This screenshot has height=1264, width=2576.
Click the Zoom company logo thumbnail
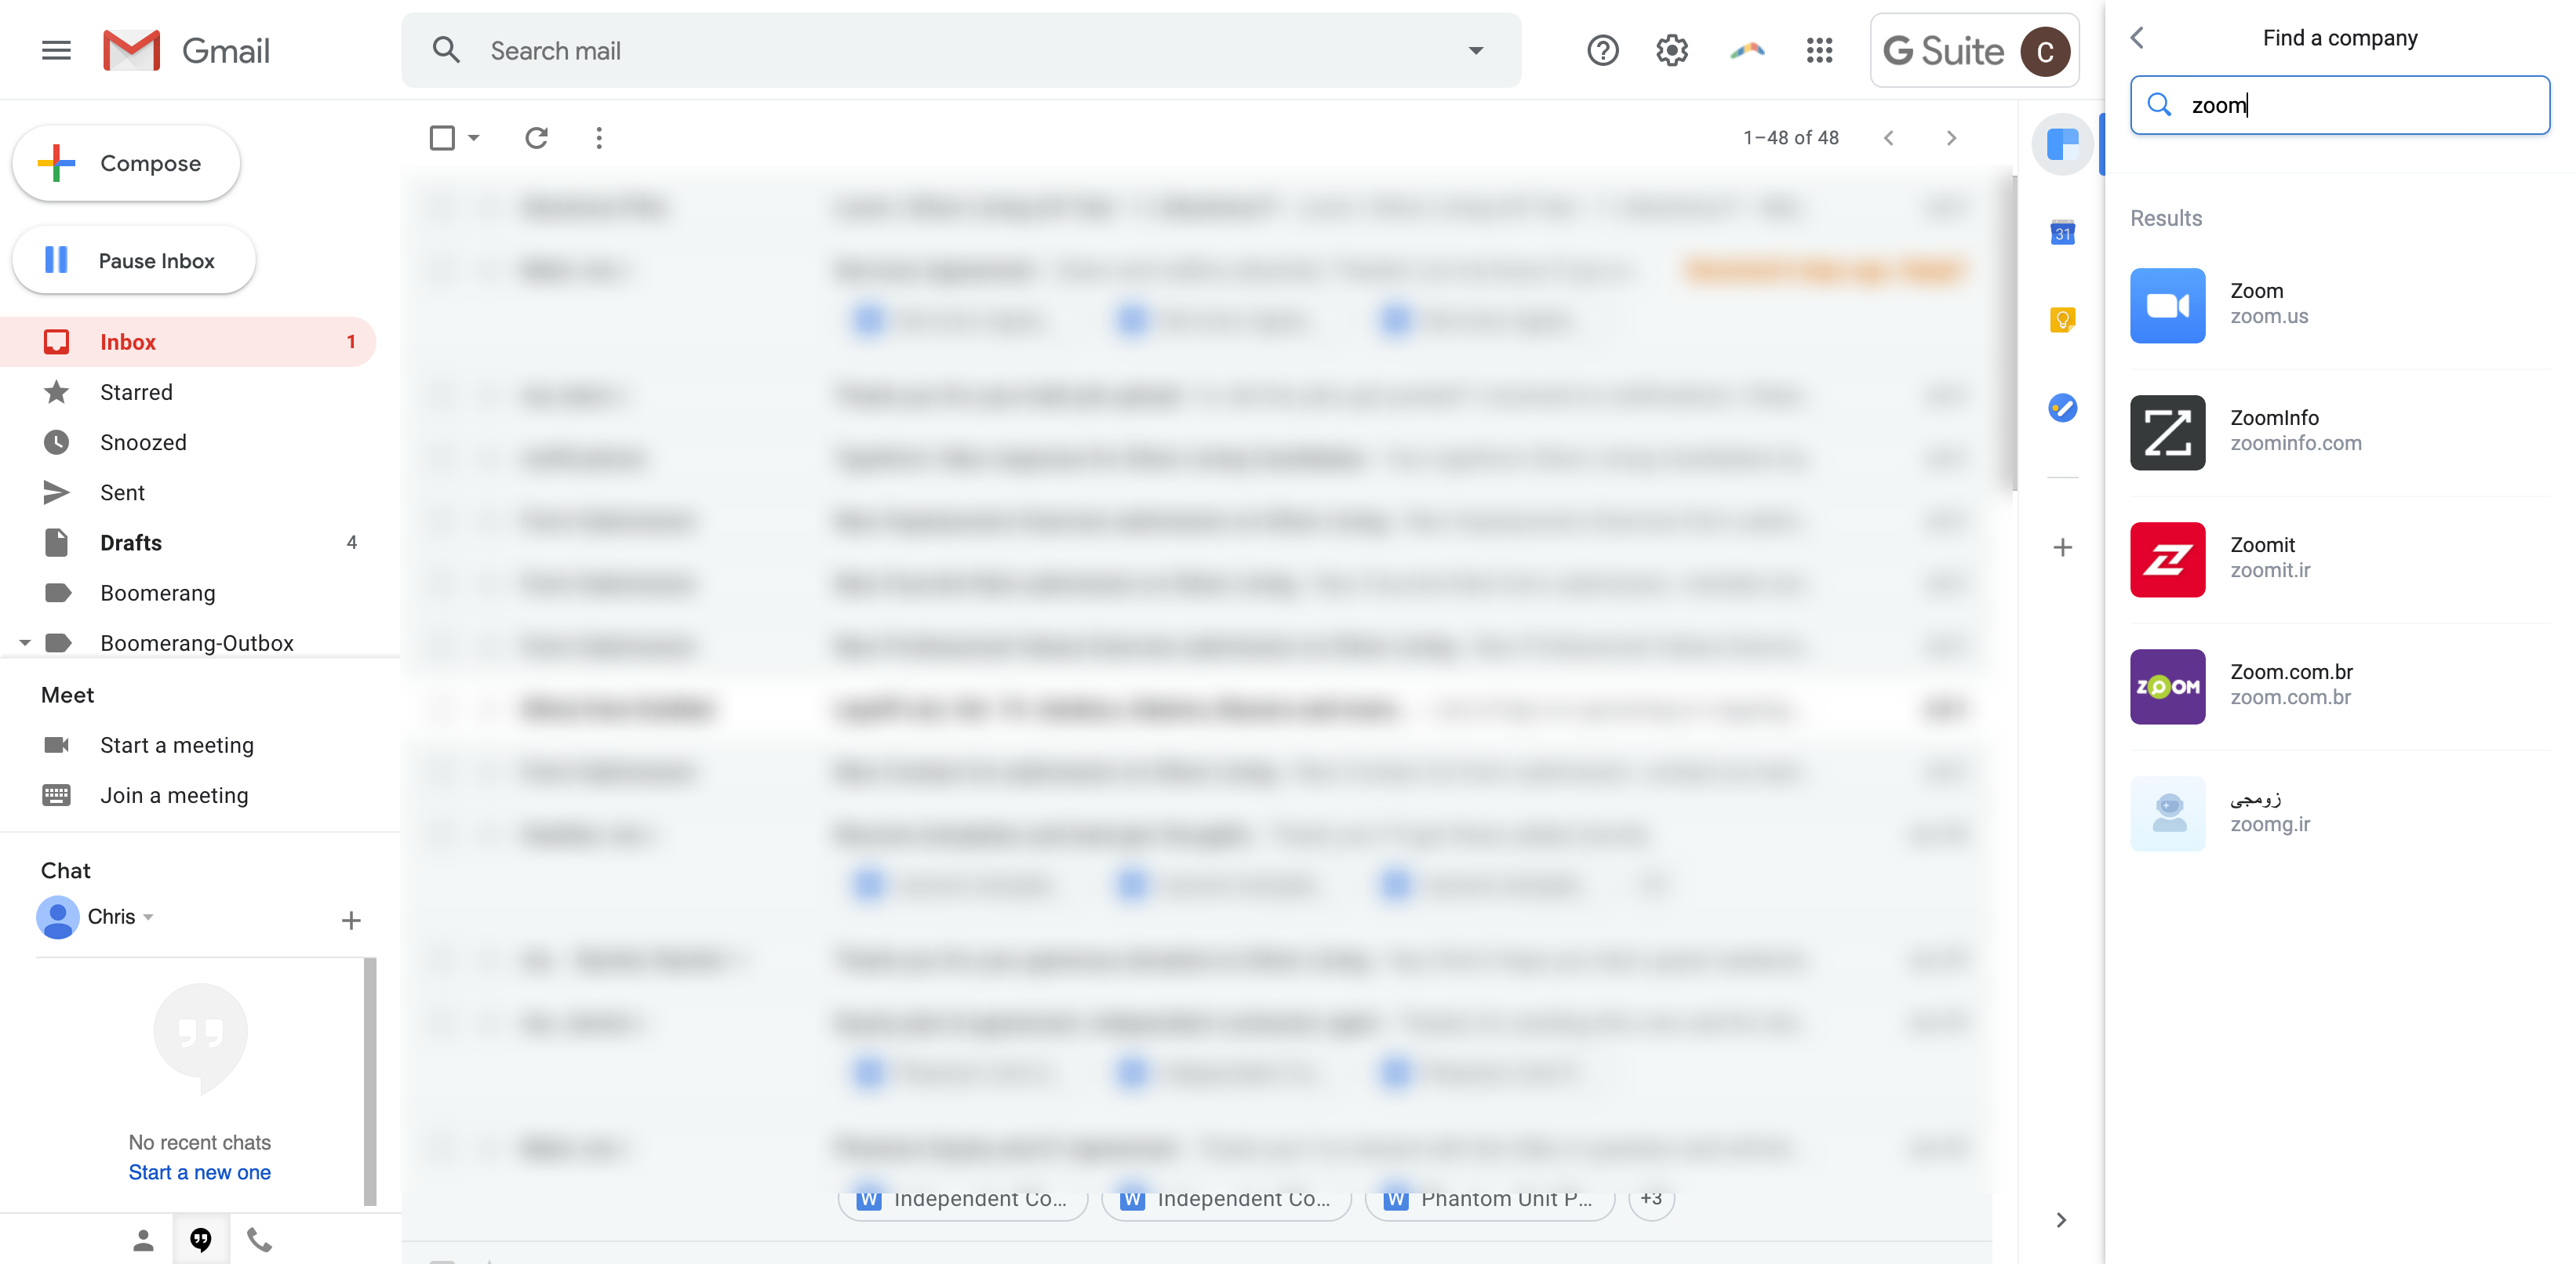(x=2167, y=305)
